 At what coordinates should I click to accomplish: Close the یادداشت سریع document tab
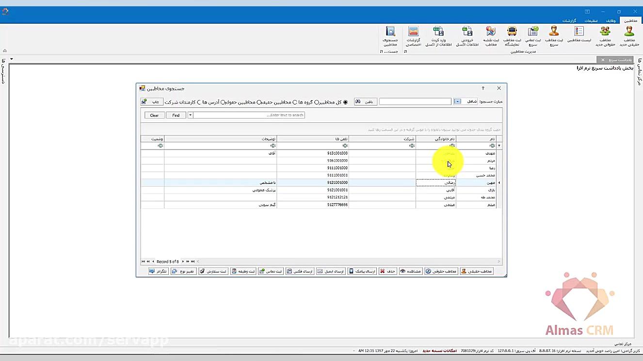(x=603, y=60)
